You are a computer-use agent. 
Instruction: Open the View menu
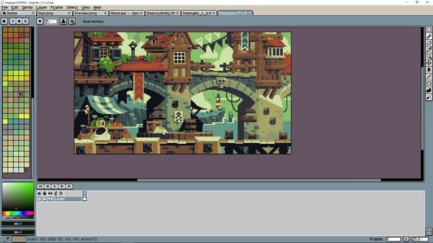point(86,7)
